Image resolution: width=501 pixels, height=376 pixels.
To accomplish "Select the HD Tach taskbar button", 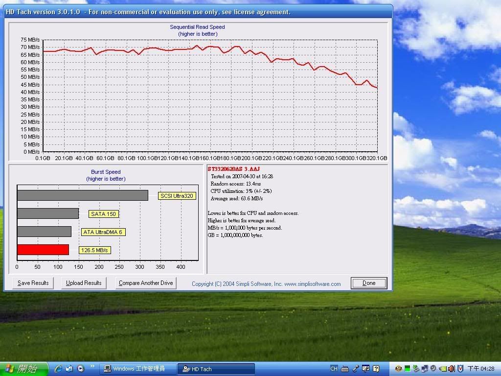I will [x=215, y=369].
